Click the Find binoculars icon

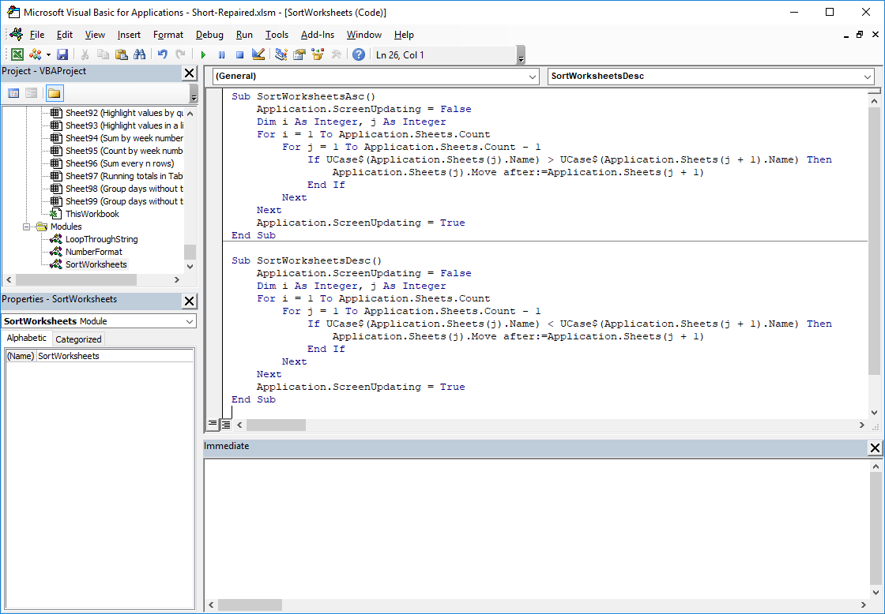pyautogui.click(x=139, y=54)
